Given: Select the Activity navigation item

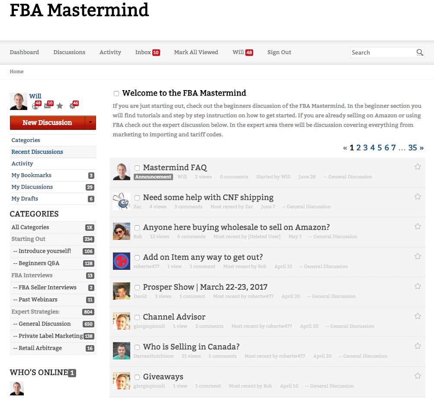Looking at the screenshot, I should coord(110,52).
